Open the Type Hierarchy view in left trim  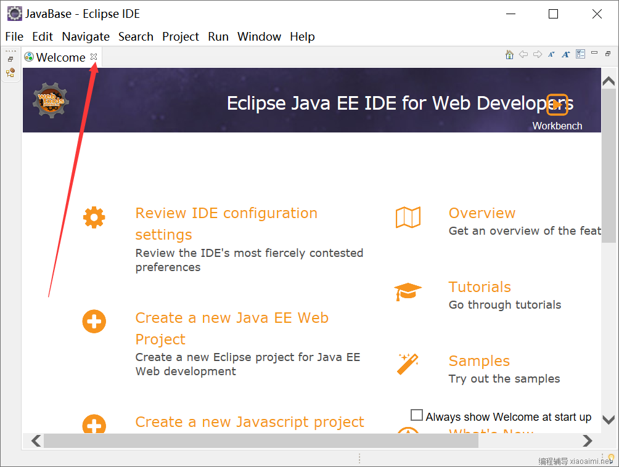pos(10,73)
